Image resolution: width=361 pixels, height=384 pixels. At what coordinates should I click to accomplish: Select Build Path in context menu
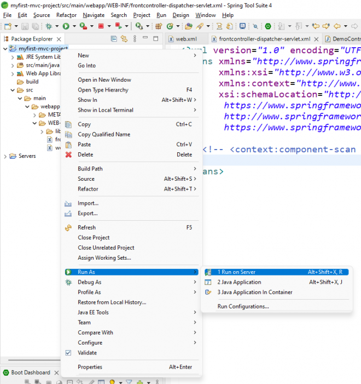click(132, 169)
